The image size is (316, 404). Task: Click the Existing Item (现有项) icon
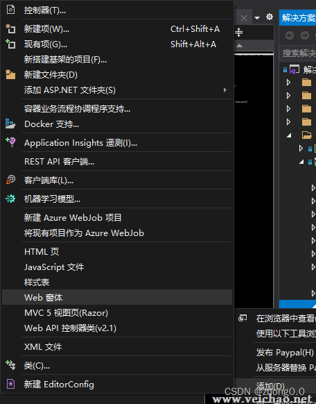pyautogui.click(x=10, y=44)
